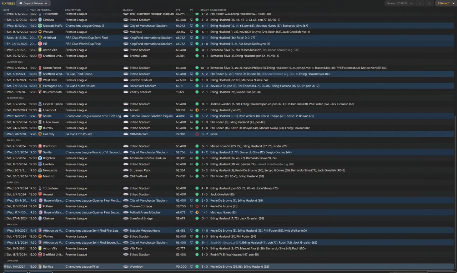Click the Bournemouth club badge
Viewport: 457px width, 273px height.
coord(40,92)
